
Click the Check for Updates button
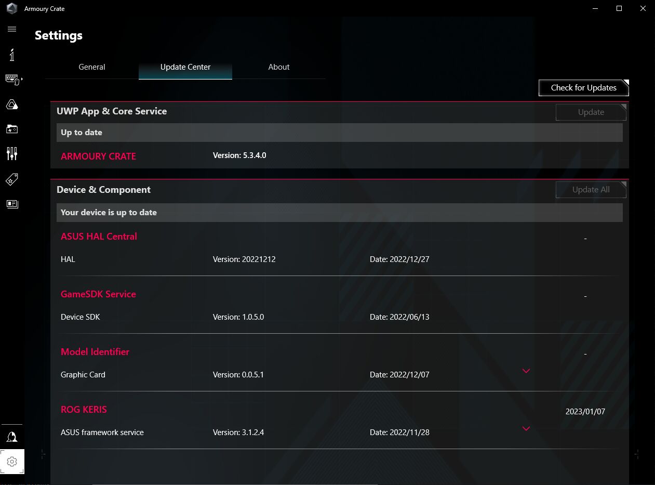coord(584,88)
